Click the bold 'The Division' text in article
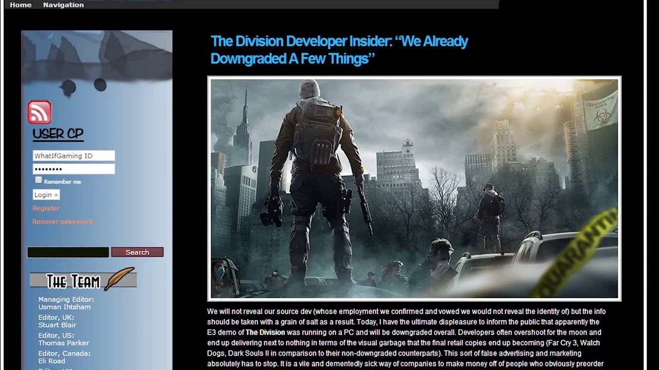Image resolution: width=659 pixels, height=370 pixels. [x=265, y=332]
